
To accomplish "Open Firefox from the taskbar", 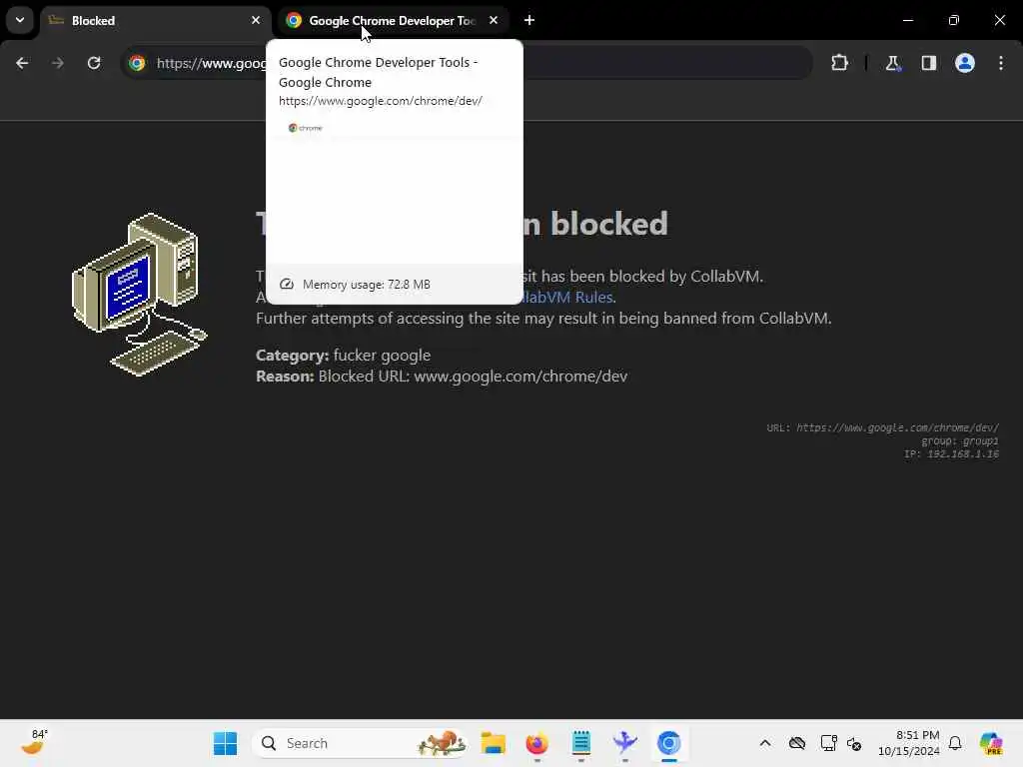I will click(536, 743).
